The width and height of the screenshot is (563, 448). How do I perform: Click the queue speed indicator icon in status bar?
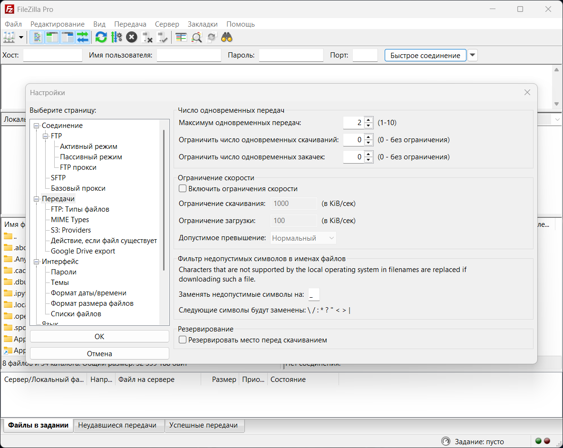point(446,441)
